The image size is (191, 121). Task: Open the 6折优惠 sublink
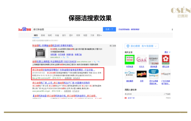[x=54, y=54]
